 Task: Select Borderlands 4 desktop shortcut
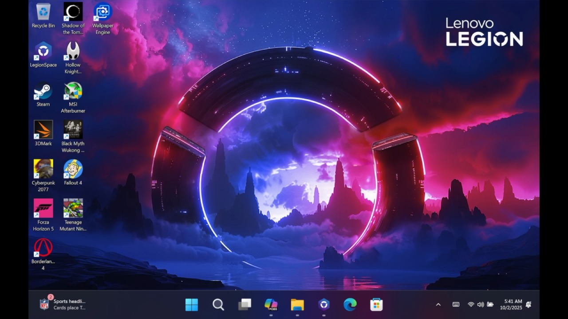point(43,254)
